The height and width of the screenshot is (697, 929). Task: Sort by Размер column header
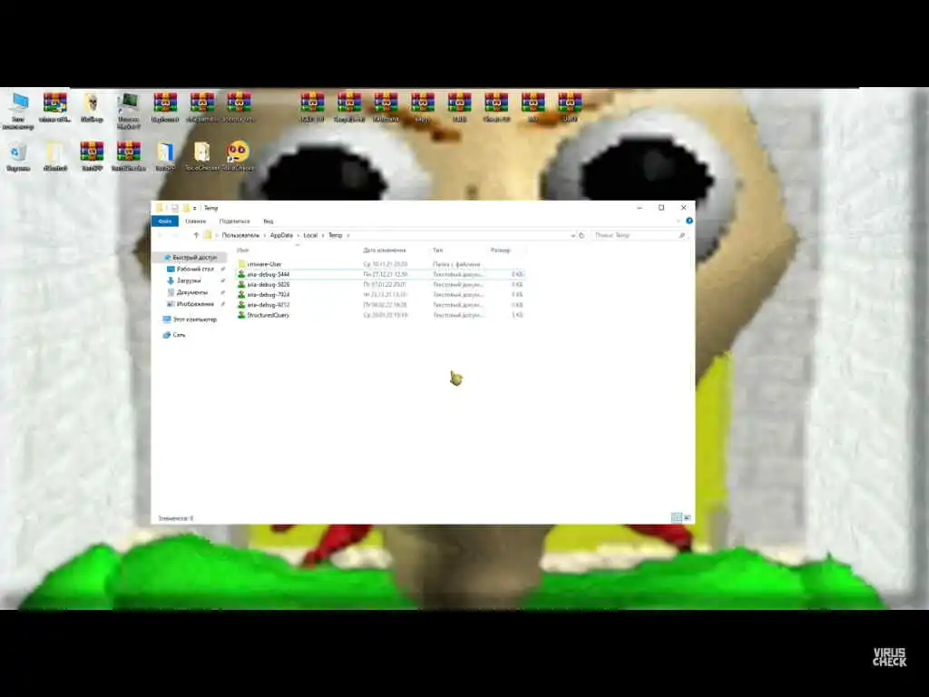(501, 250)
